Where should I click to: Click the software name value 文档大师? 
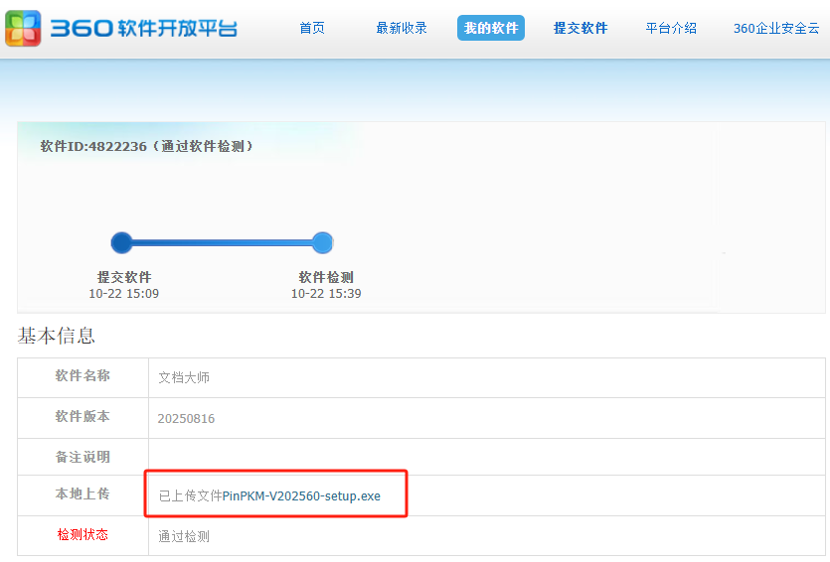coord(184,377)
